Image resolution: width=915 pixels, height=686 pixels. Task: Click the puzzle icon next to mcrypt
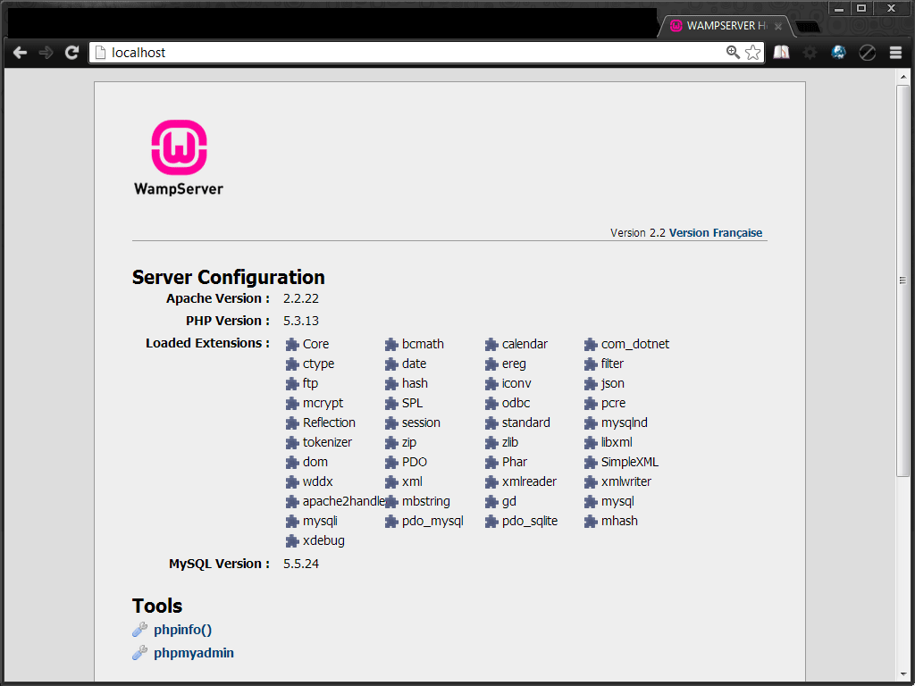pyautogui.click(x=292, y=403)
